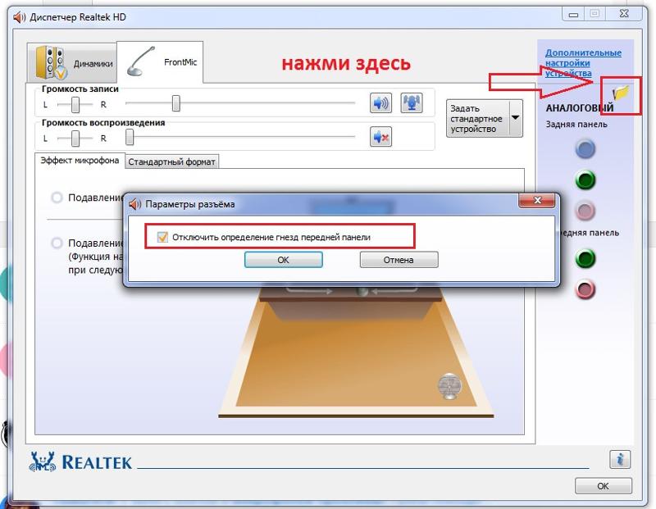Screen dimensions: 656x509
Task: Click the microphone boost icon
Action: pyautogui.click(x=412, y=103)
